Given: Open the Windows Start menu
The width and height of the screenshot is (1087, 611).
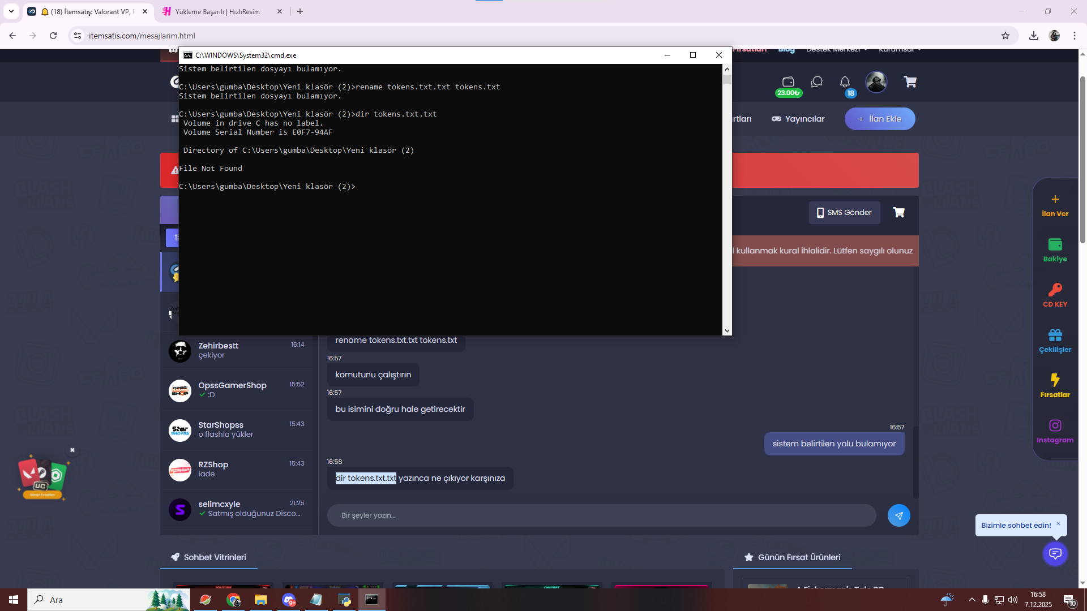Looking at the screenshot, I should click(14, 600).
